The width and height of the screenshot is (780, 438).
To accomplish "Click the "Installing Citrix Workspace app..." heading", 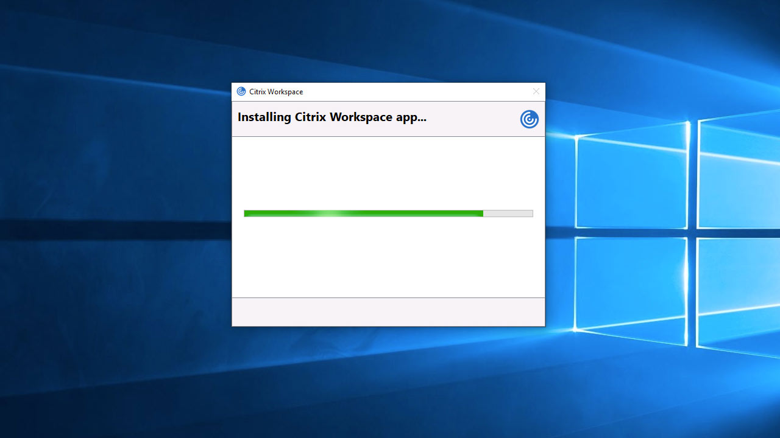I will [331, 117].
